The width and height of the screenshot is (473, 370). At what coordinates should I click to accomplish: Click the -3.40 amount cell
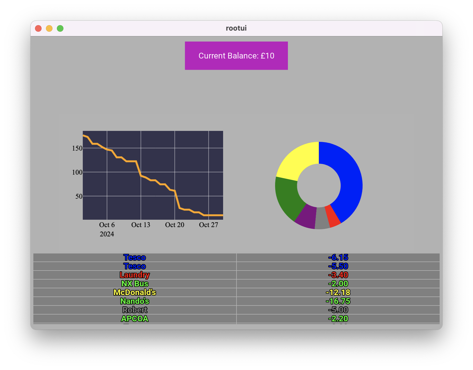tap(338, 275)
